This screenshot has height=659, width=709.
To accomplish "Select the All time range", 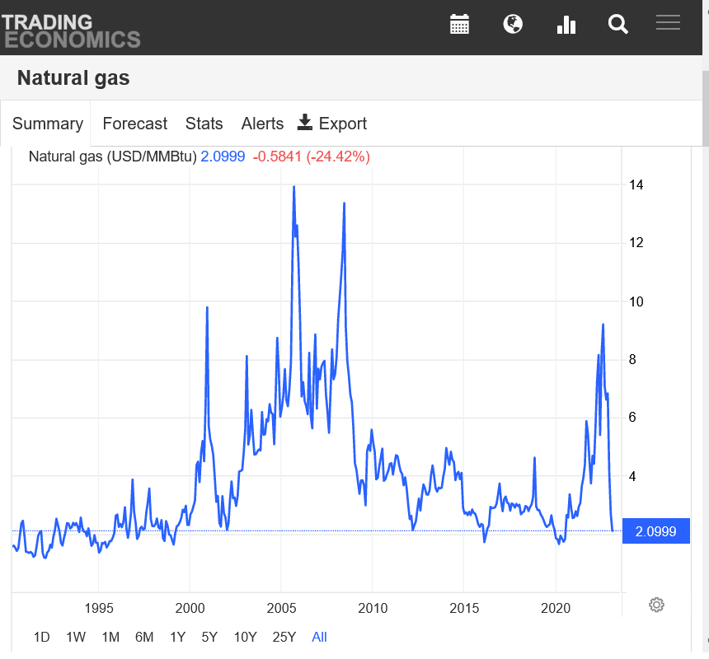I will tap(319, 637).
